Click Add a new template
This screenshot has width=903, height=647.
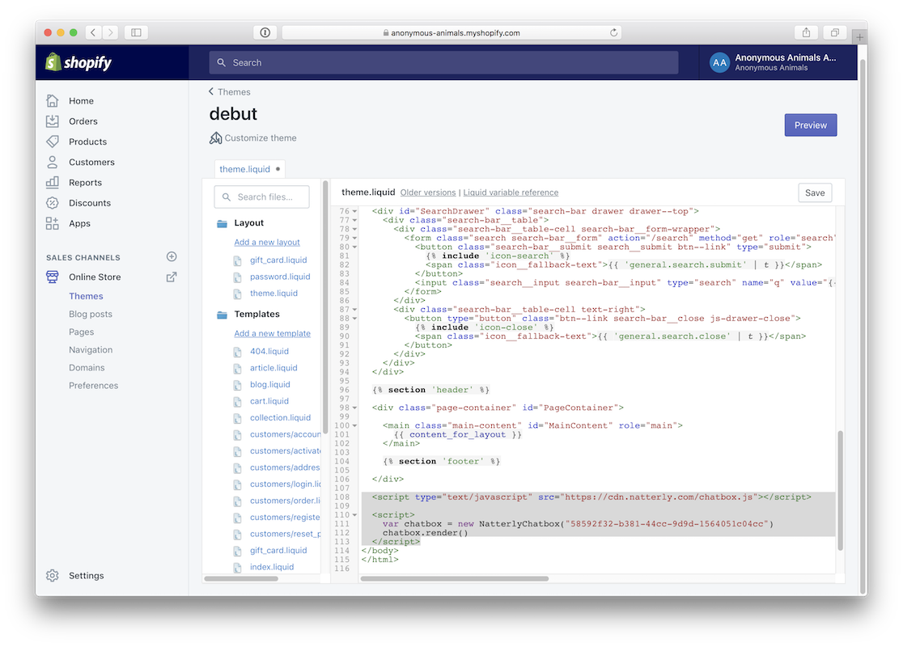click(272, 333)
